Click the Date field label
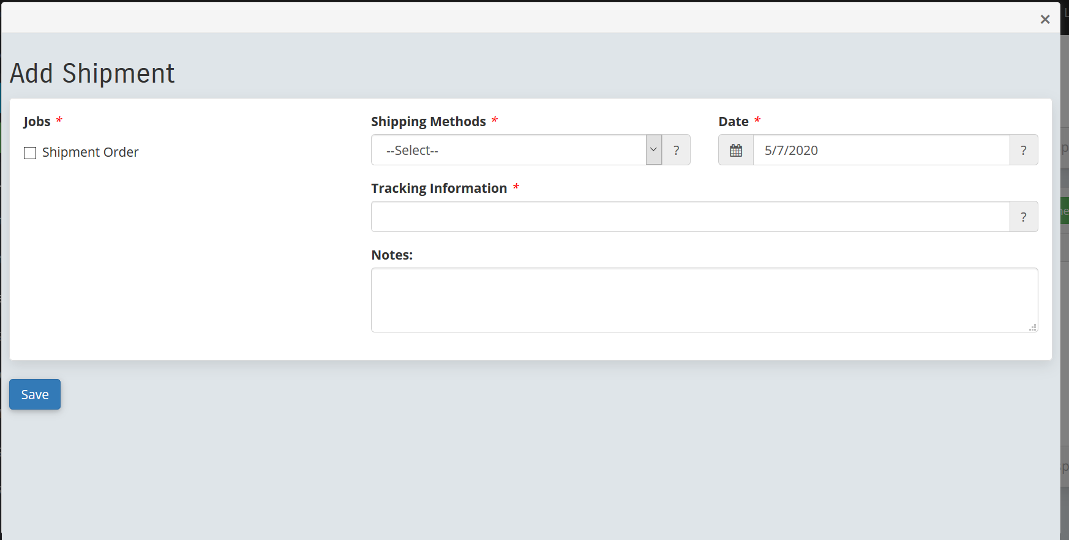1069x540 pixels. pos(733,122)
